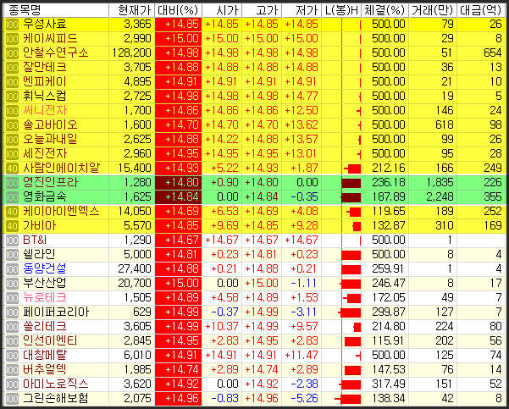Screen dimensions: 509x409
Task: Click the +15.00 change cell for 부산산업
Action: [x=178, y=284]
